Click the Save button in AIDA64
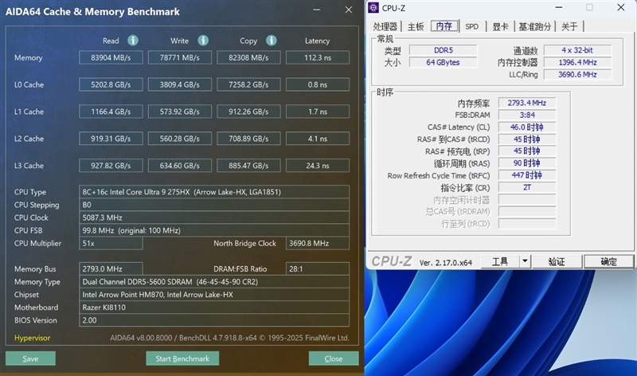This screenshot has height=376, width=637. click(x=30, y=358)
